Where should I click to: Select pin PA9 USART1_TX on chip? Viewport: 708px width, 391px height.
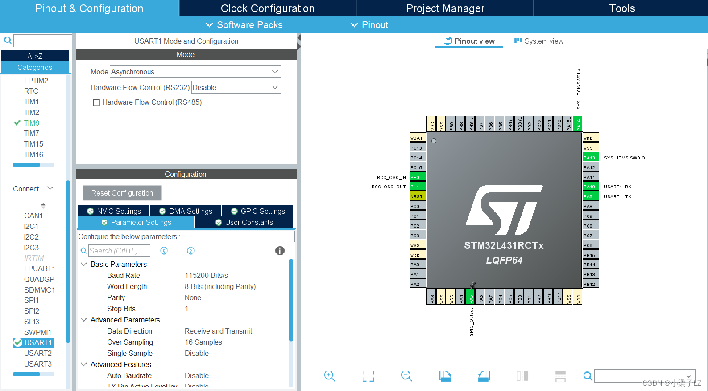(x=591, y=196)
